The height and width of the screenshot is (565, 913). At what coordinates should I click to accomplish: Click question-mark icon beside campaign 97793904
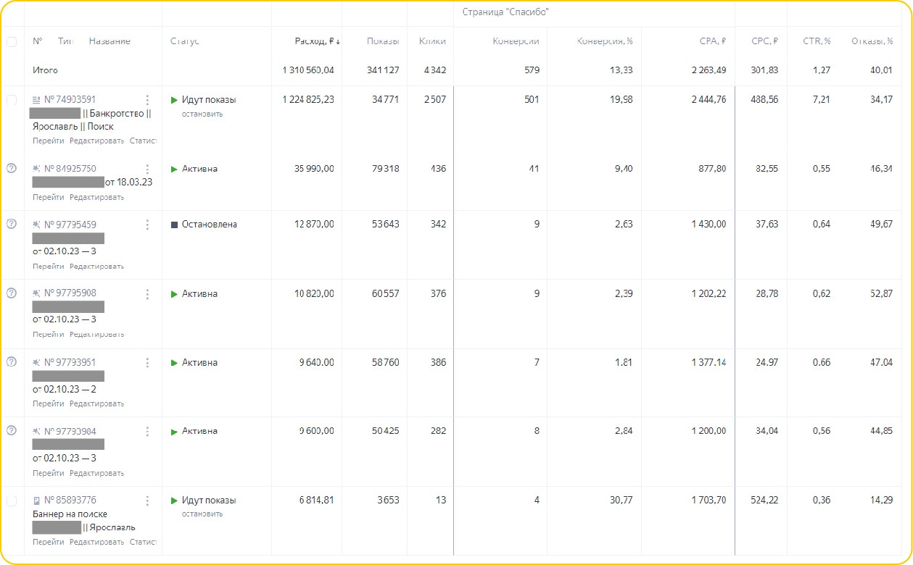click(x=12, y=430)
